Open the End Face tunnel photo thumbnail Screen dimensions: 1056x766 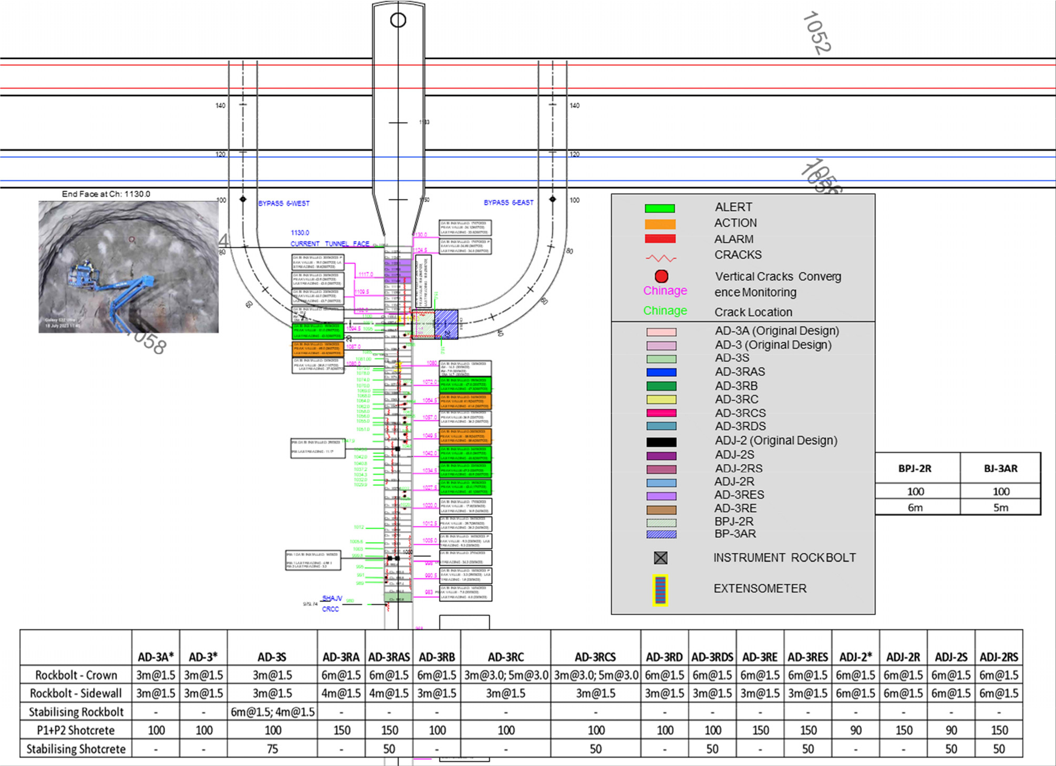point(128,267)
